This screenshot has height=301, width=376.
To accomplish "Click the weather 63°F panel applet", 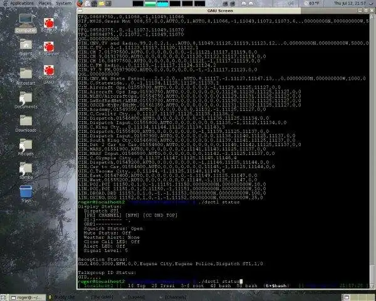I will (311, 3).
